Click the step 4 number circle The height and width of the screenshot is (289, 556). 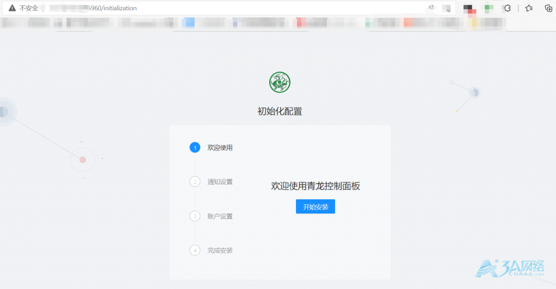coord(195,250)
